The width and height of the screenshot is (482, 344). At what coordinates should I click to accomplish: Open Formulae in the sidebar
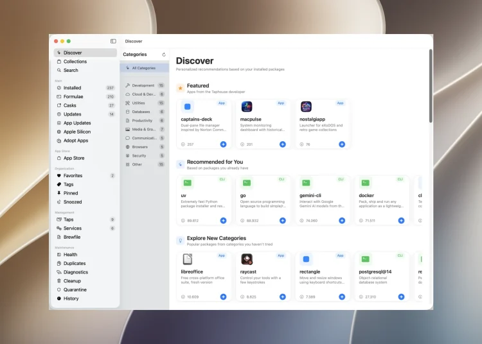pyautogui.click(x=85, y=97)
